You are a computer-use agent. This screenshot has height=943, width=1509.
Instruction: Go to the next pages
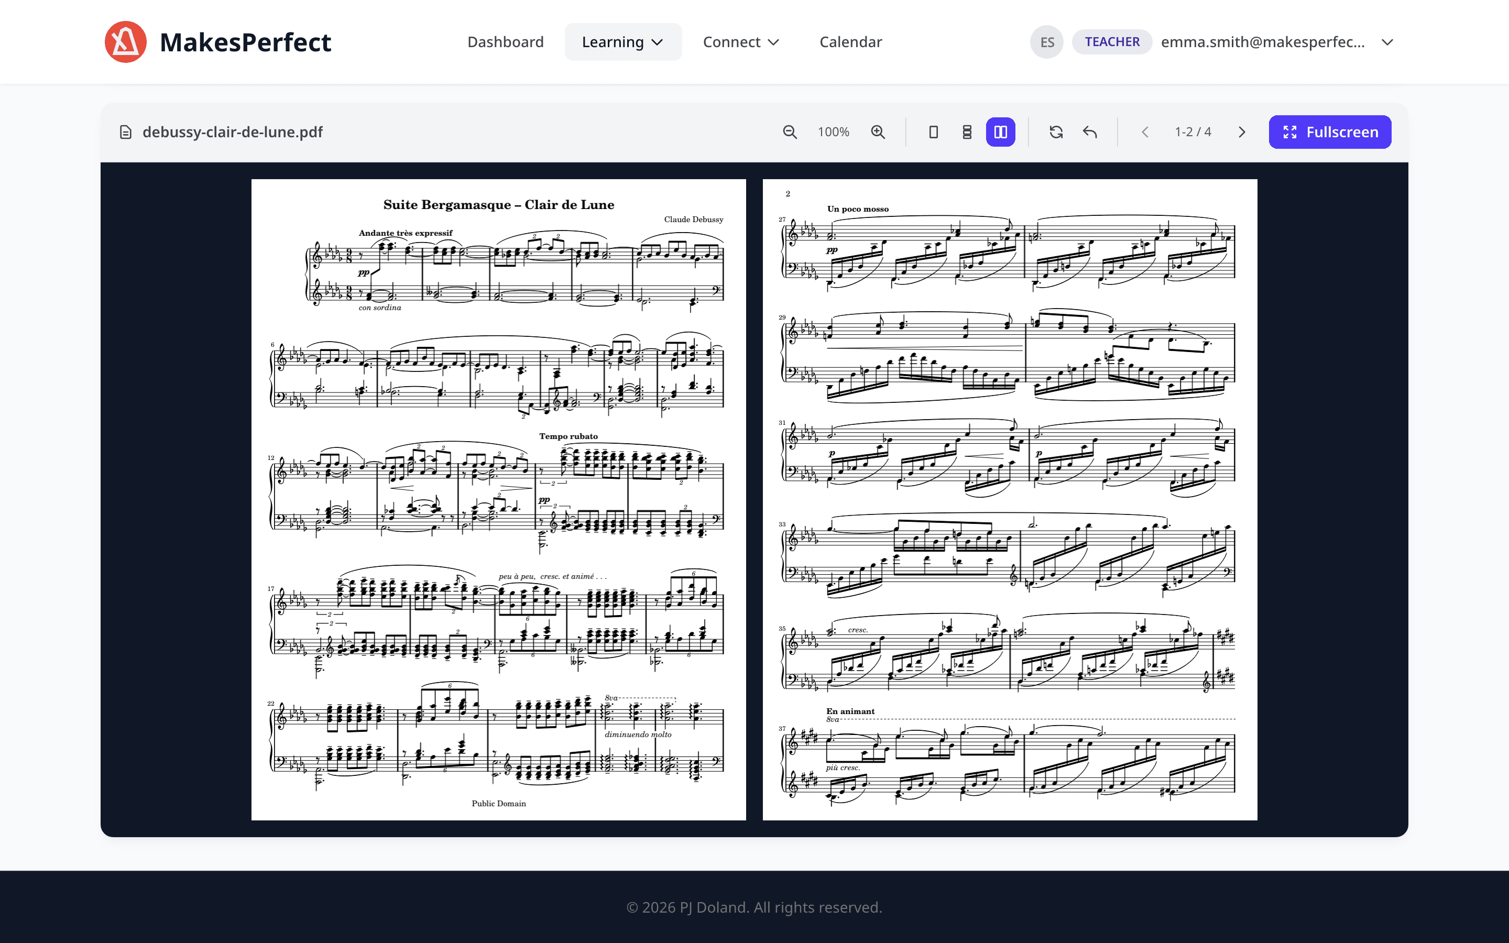1241,132
